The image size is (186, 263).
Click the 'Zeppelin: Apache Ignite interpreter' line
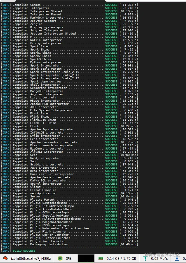(69, 129)
